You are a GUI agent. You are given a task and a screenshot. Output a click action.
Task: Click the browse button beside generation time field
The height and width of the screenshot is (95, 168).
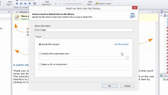[x=127, y=58]
